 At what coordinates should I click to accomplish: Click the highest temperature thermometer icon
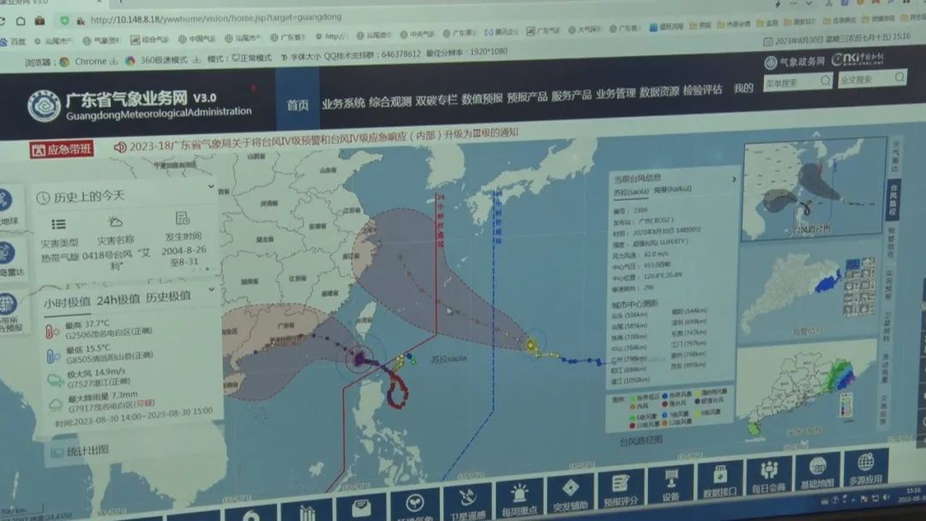click(52, 332)
